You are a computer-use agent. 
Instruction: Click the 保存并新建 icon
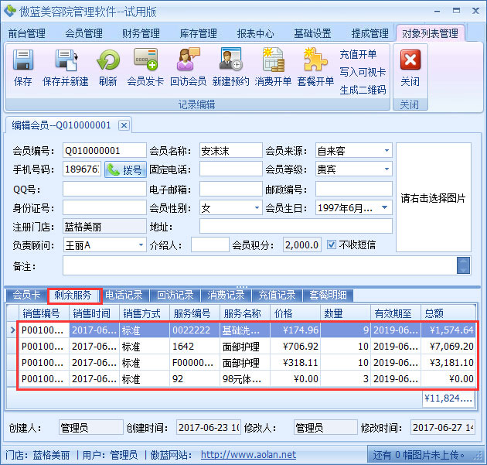tap(65, 60)
